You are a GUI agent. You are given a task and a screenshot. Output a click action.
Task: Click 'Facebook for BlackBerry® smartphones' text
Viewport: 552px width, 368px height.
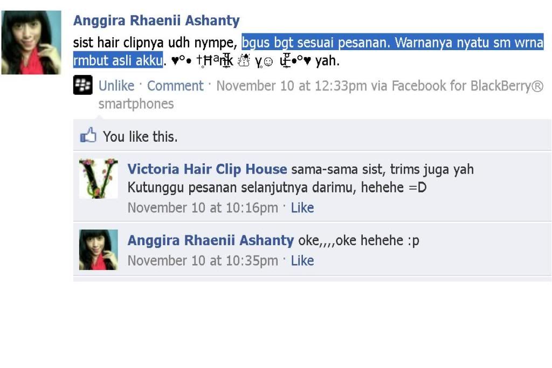tap(321, 95)
